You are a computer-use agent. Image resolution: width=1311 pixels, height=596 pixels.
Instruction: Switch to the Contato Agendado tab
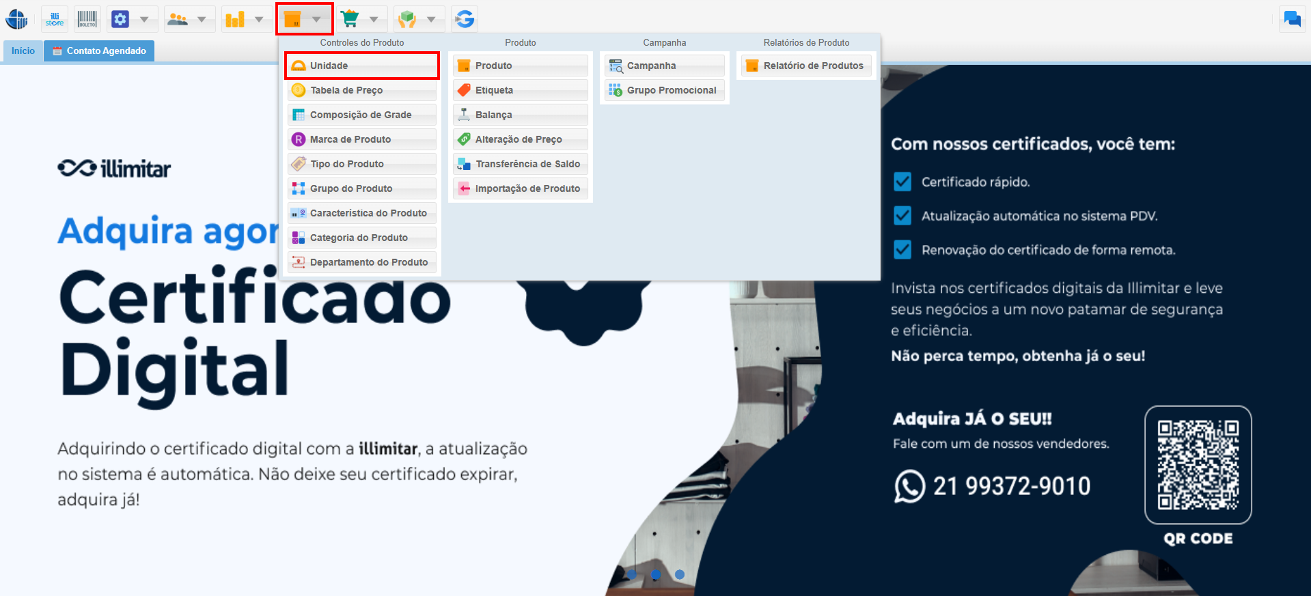[100, 51]
